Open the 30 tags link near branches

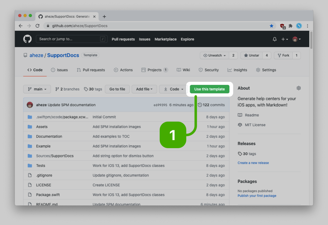[93, 89]
